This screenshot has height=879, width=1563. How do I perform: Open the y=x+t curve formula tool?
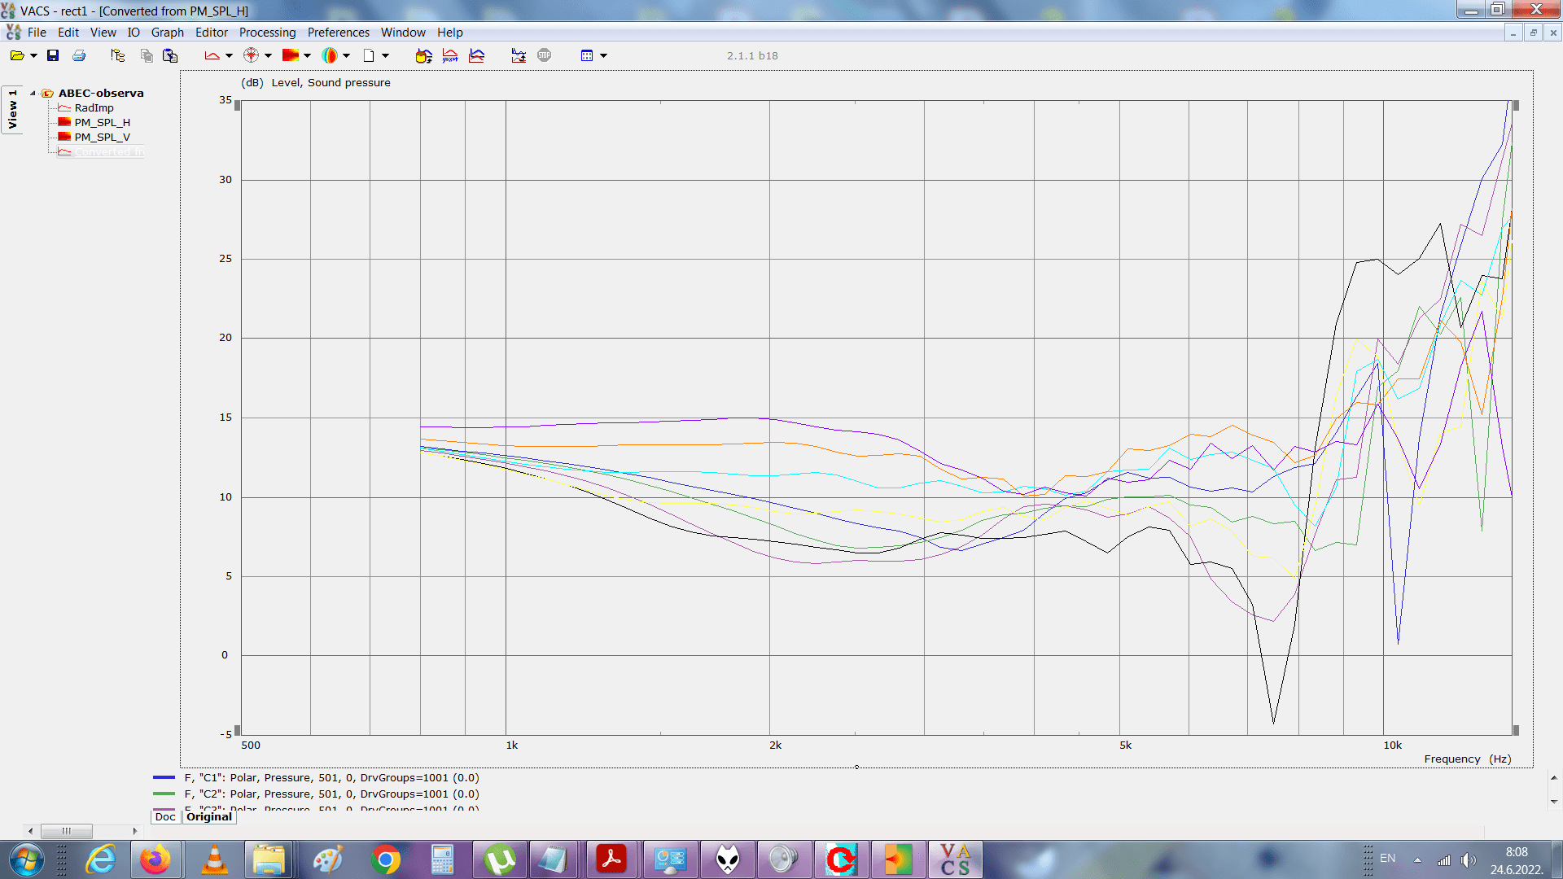(450, 55)
